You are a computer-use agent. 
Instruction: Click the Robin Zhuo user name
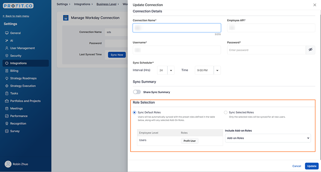20,164
